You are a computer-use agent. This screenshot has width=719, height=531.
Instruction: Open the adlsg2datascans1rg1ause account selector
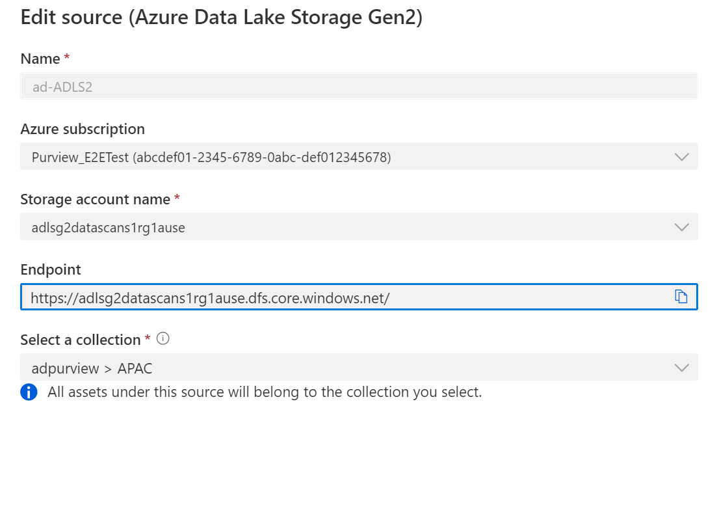(681, 226)
